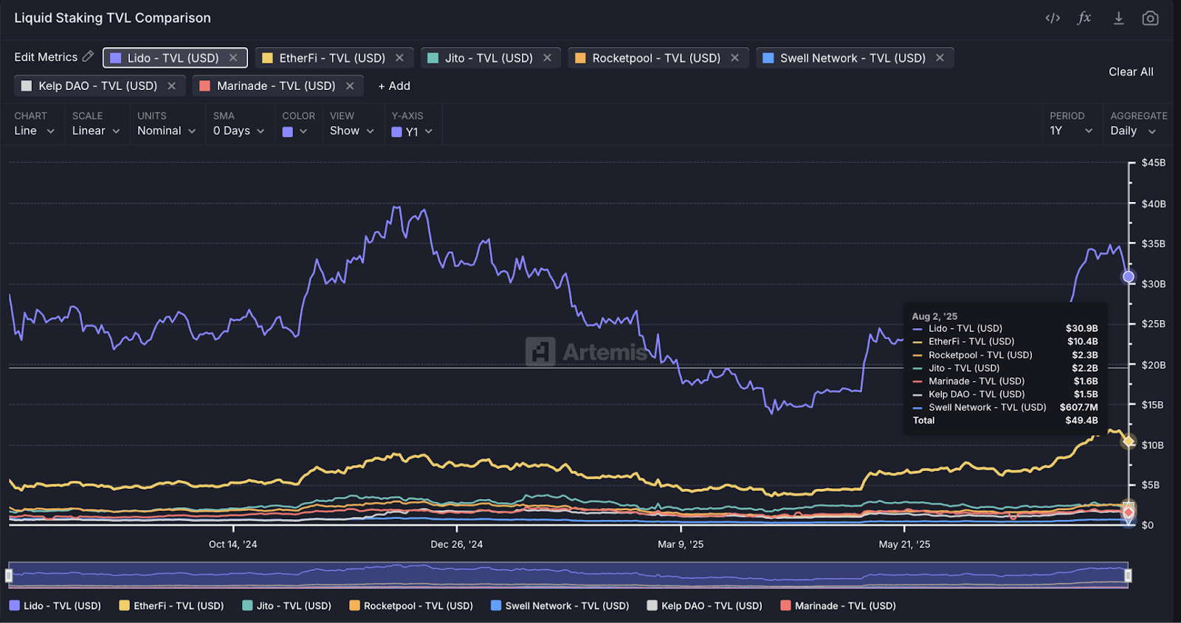
Task: Open the Aggregate Daily dropdown
Action: point(1133,130)
